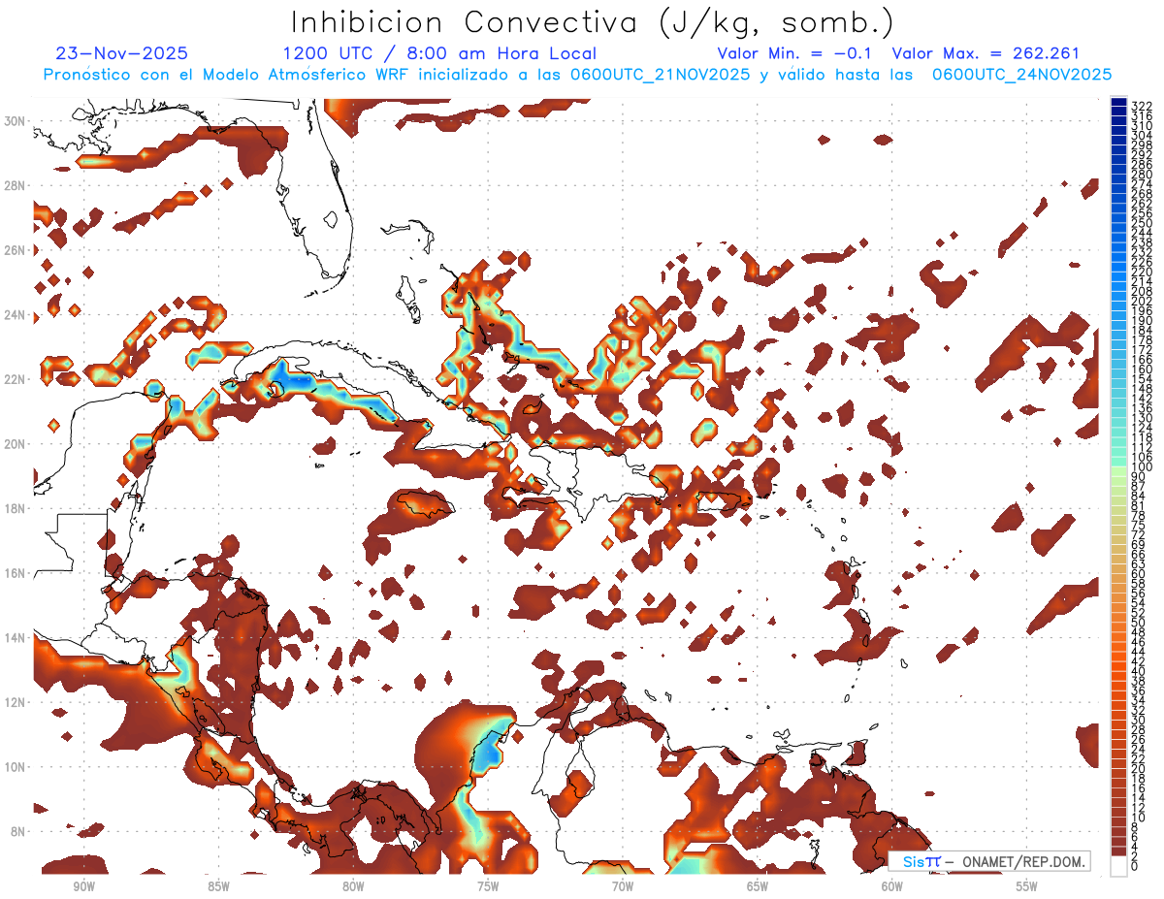Click the '12N' latitude label
1164x899 pixels.
click(x=15, y=701)
